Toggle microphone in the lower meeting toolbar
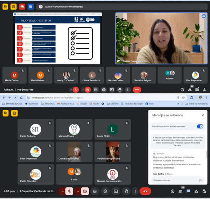Viewport: 210px width, 199px height. [70, 191]
